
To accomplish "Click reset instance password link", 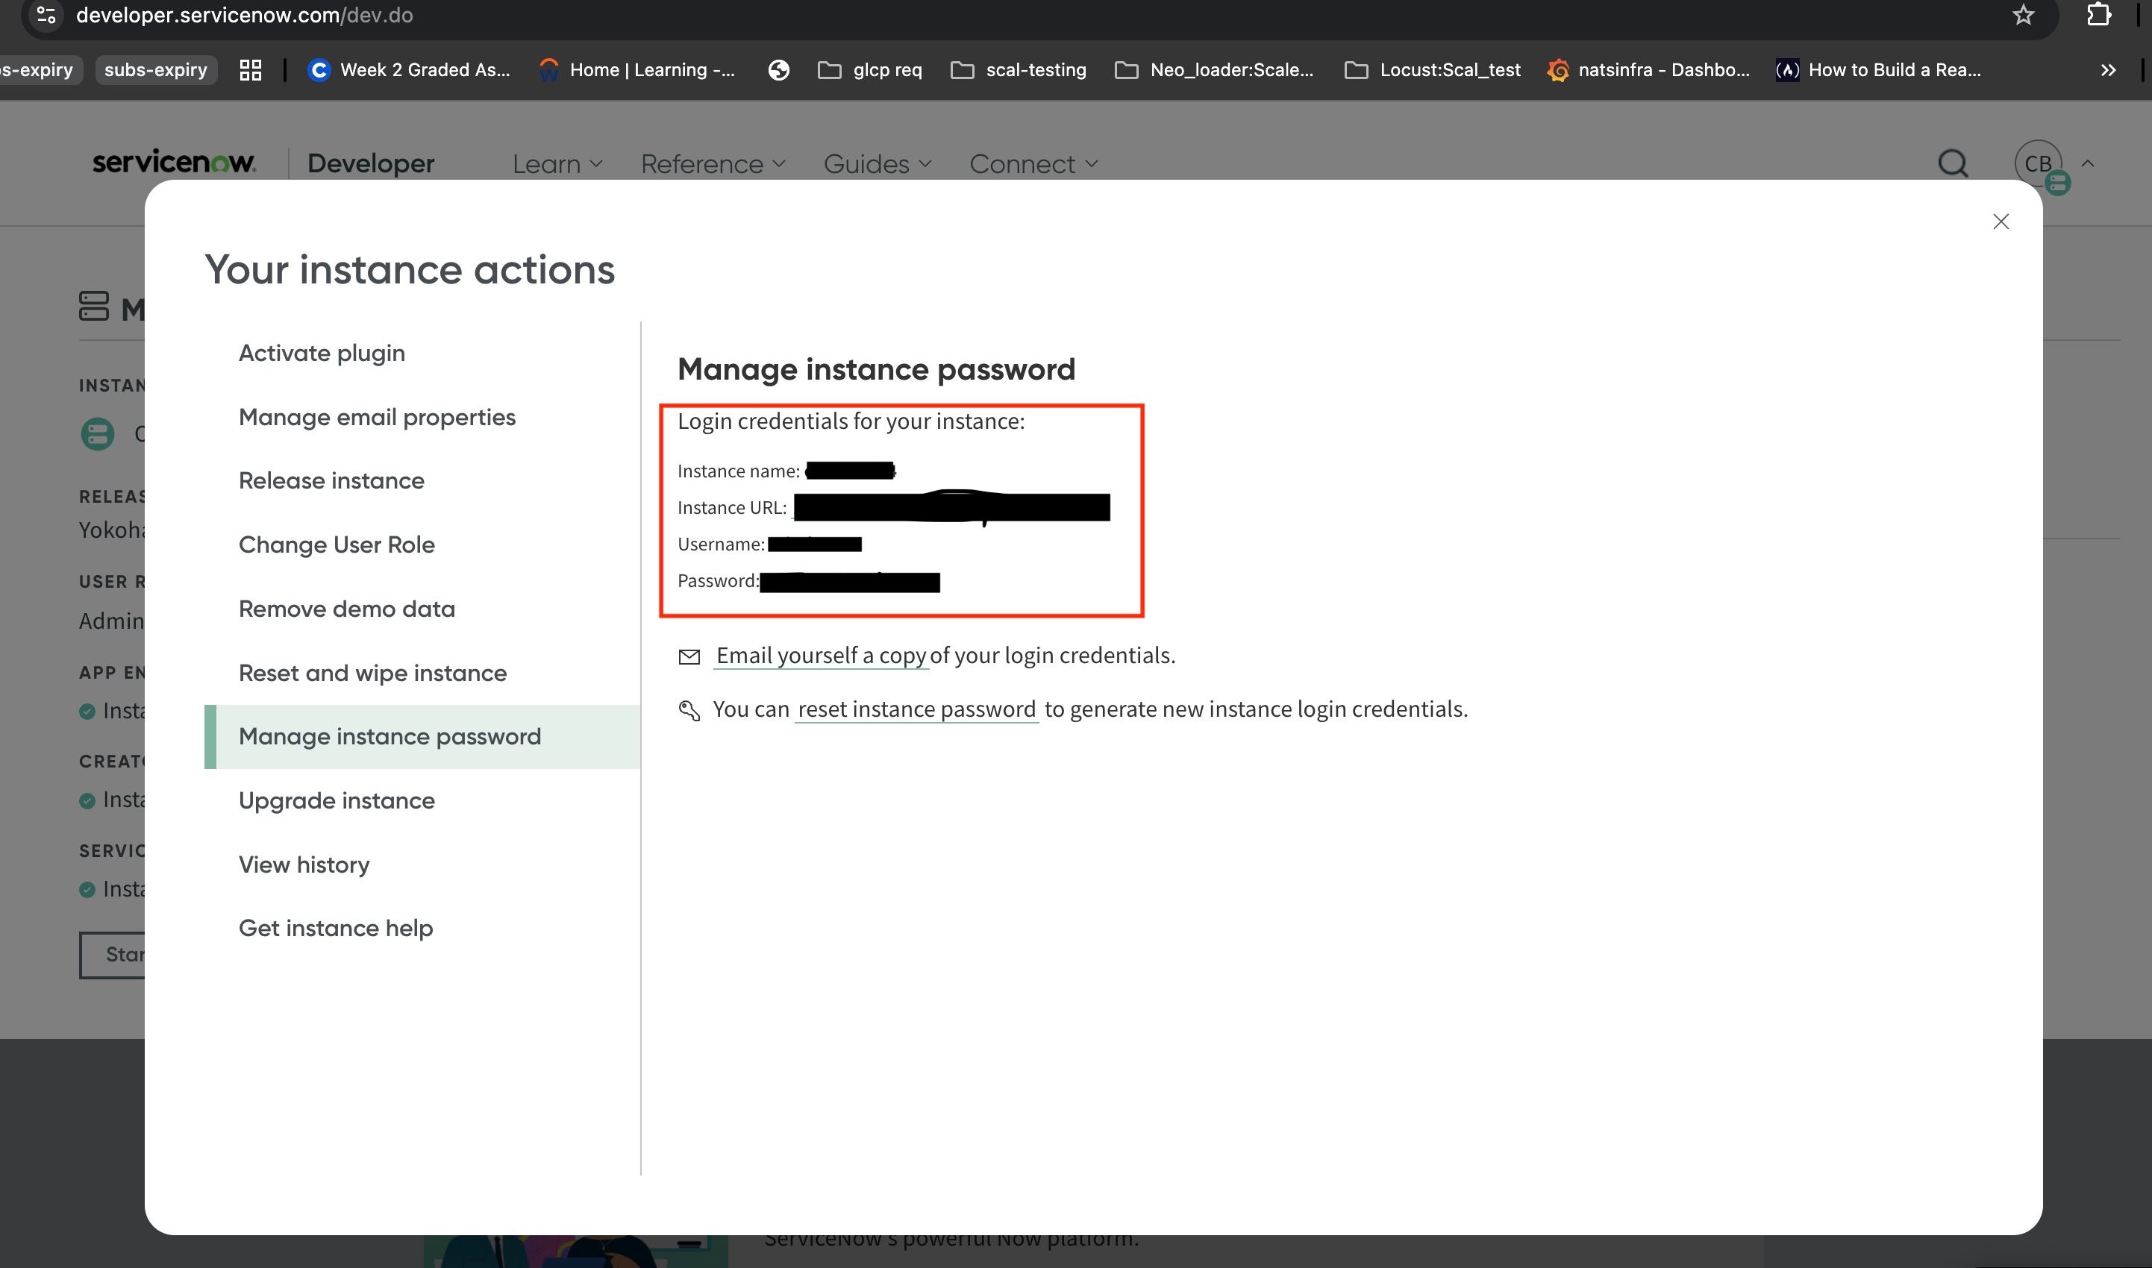I will click(916, 709).
